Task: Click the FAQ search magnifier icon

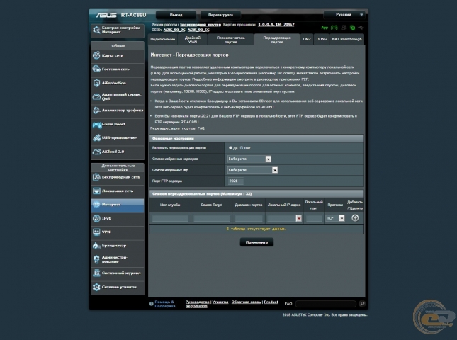Action: [362, 304]
